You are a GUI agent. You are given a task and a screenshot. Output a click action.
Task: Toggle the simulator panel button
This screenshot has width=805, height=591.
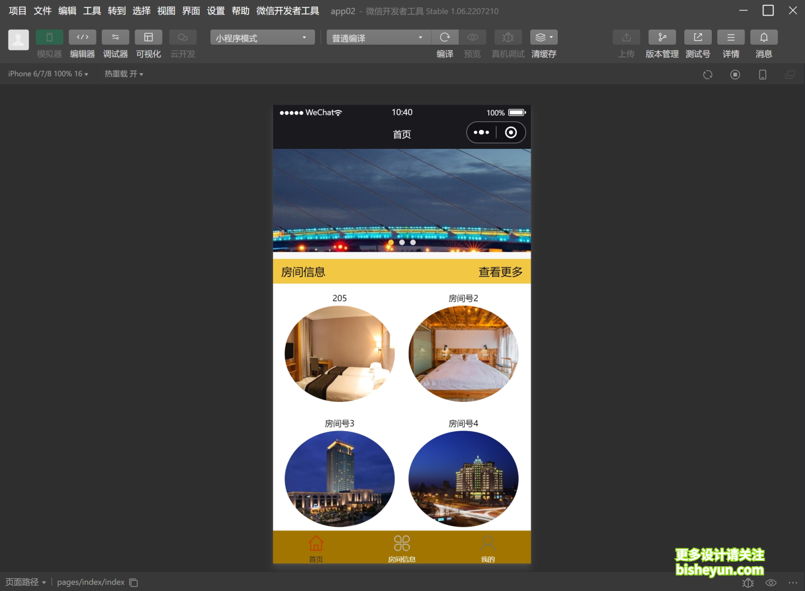point(49,37)
